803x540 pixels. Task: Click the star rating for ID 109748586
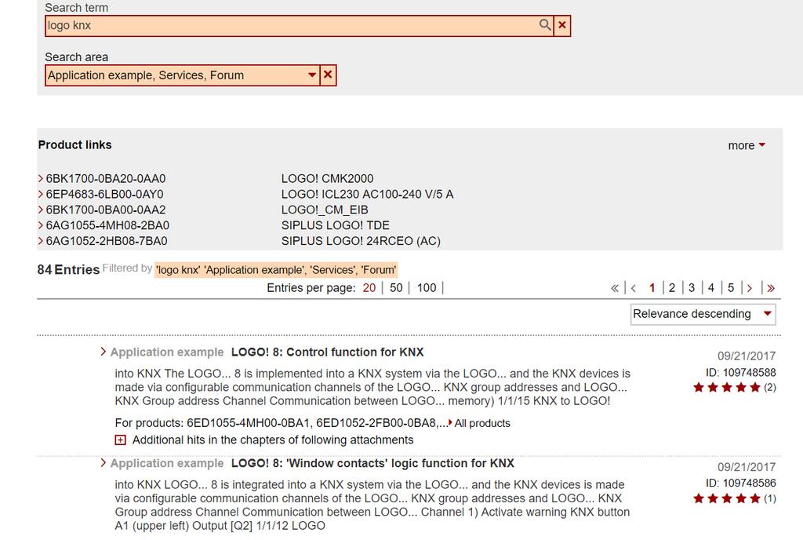727,498
